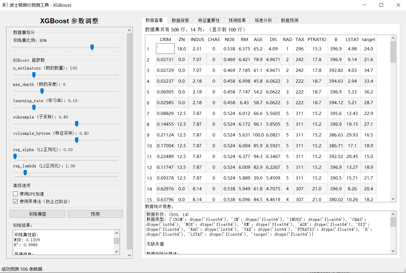Viewport: 406px width, 273px height.
Task: Click the max_depth slider handle
Action: click(42, 91)
